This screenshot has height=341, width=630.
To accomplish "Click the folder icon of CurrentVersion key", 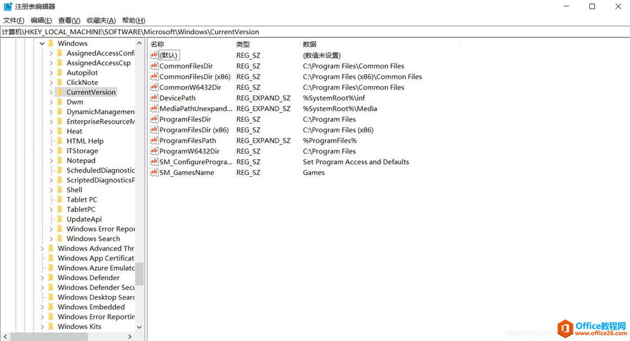I will [x=60, y=93].
